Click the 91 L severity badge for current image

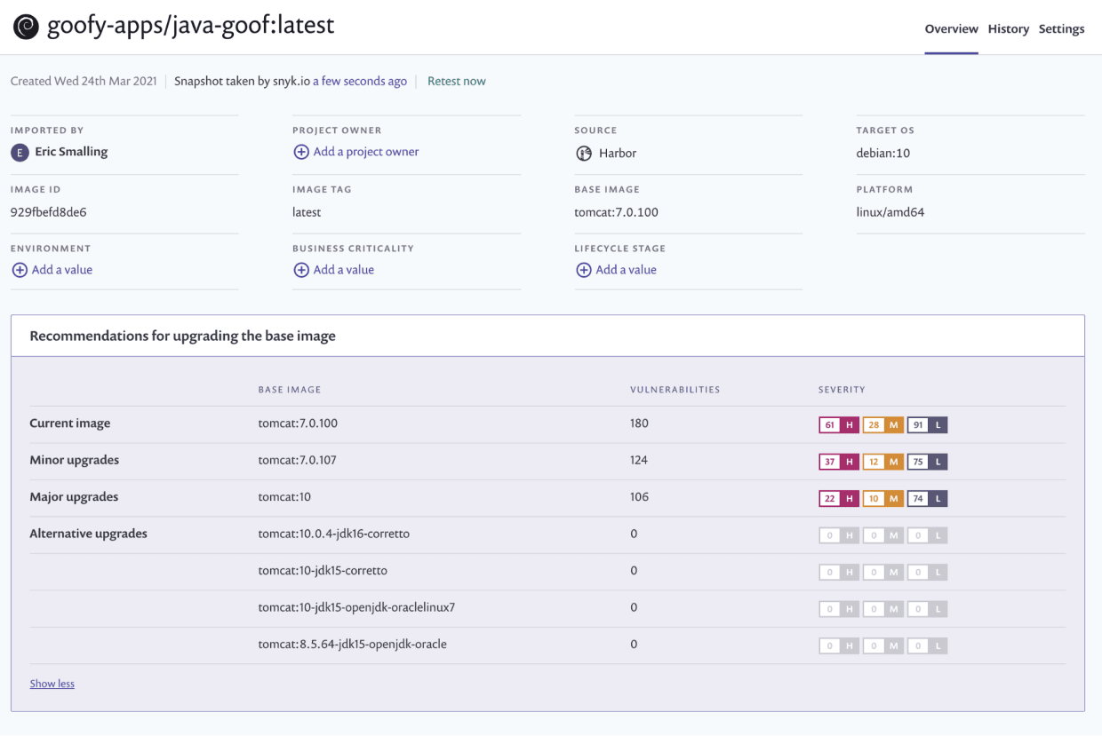click(x=927, y=425)
